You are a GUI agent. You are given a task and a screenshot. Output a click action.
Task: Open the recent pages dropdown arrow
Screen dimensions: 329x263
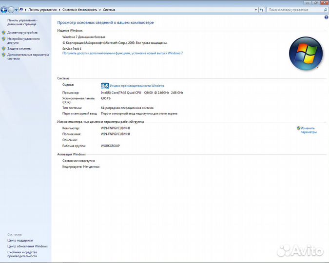[x=16, y=10]
